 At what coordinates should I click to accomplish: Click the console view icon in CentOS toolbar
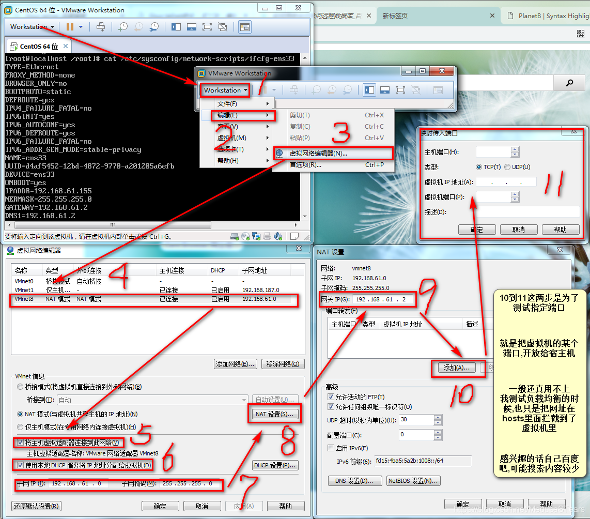tap(245, 27)
